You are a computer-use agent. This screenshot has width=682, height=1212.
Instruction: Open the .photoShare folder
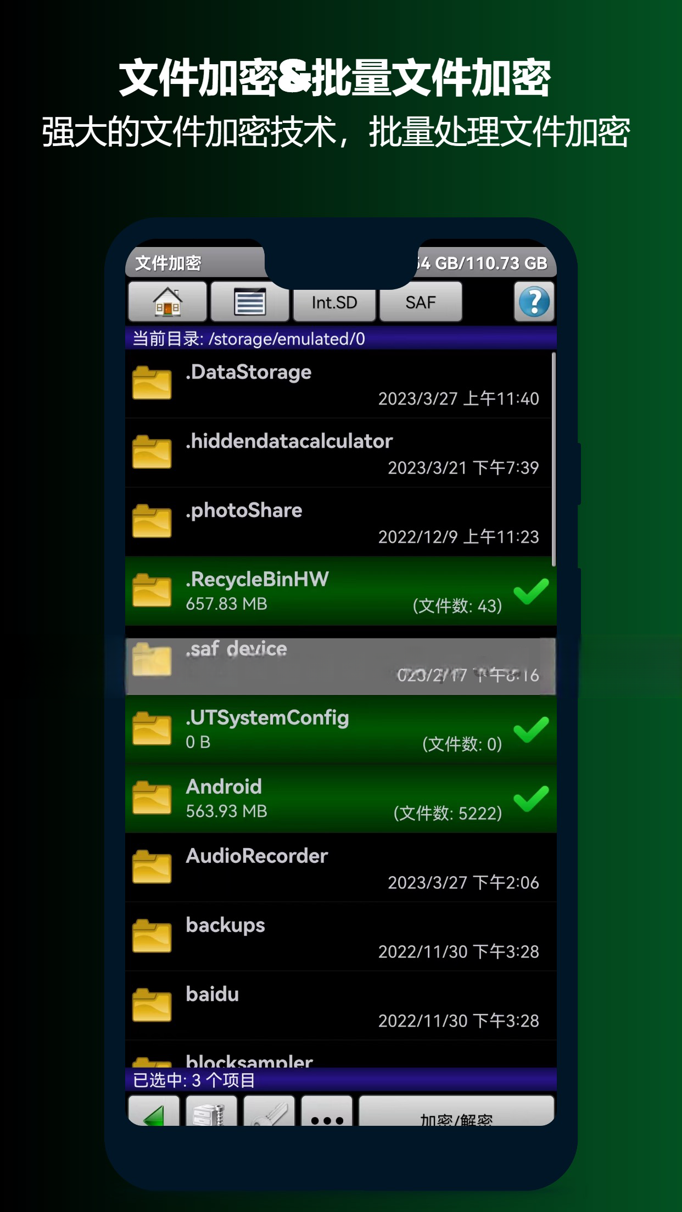pos(338,523)
